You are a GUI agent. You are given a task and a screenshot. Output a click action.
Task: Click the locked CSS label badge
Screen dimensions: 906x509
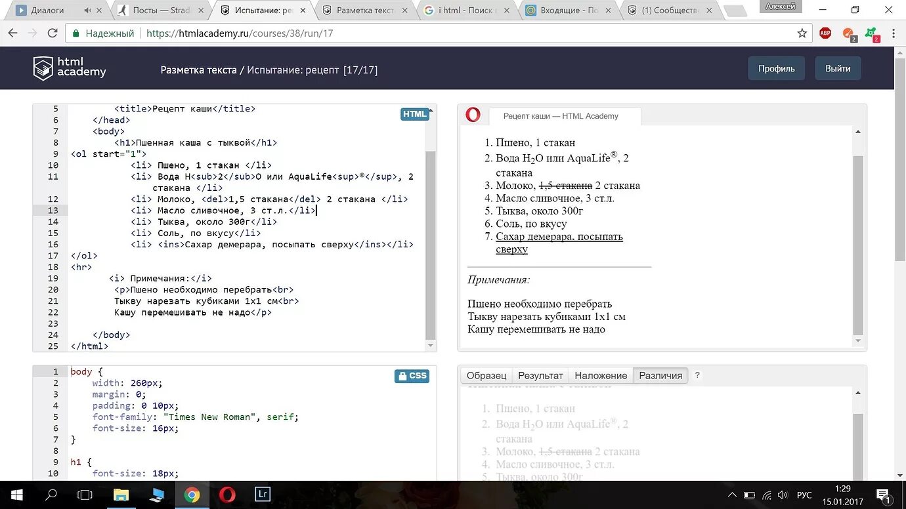pyautogui.click(x=412, y=376)
